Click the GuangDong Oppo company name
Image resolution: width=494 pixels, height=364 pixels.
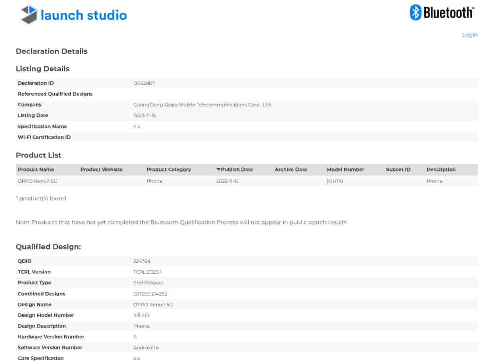pyautogui.click(x=202, y=104)
